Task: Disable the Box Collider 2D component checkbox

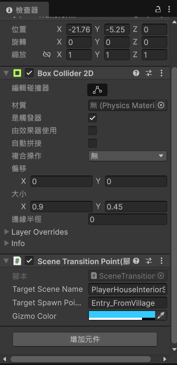Action: pos(29,73)
